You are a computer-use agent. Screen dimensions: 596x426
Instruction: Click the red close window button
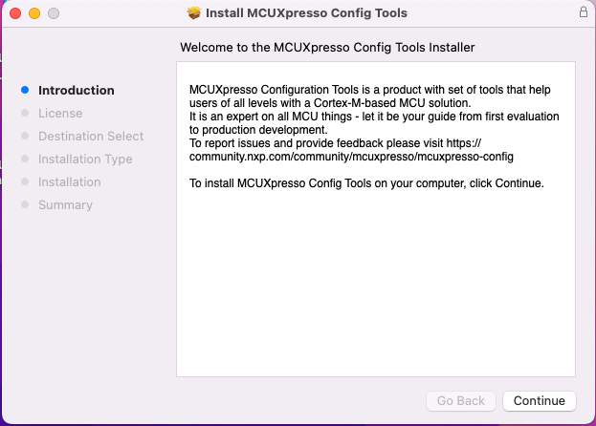(x=15, y=13)
